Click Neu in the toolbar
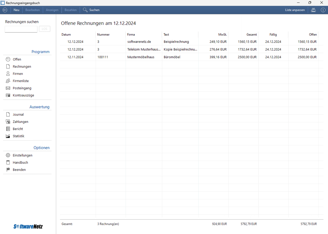328x234 pixels. point(16,10)
